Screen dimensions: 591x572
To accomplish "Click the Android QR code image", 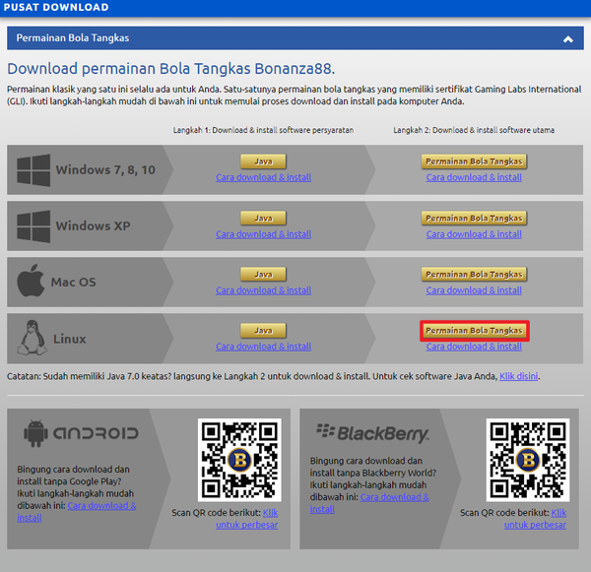I will [239, 460].
